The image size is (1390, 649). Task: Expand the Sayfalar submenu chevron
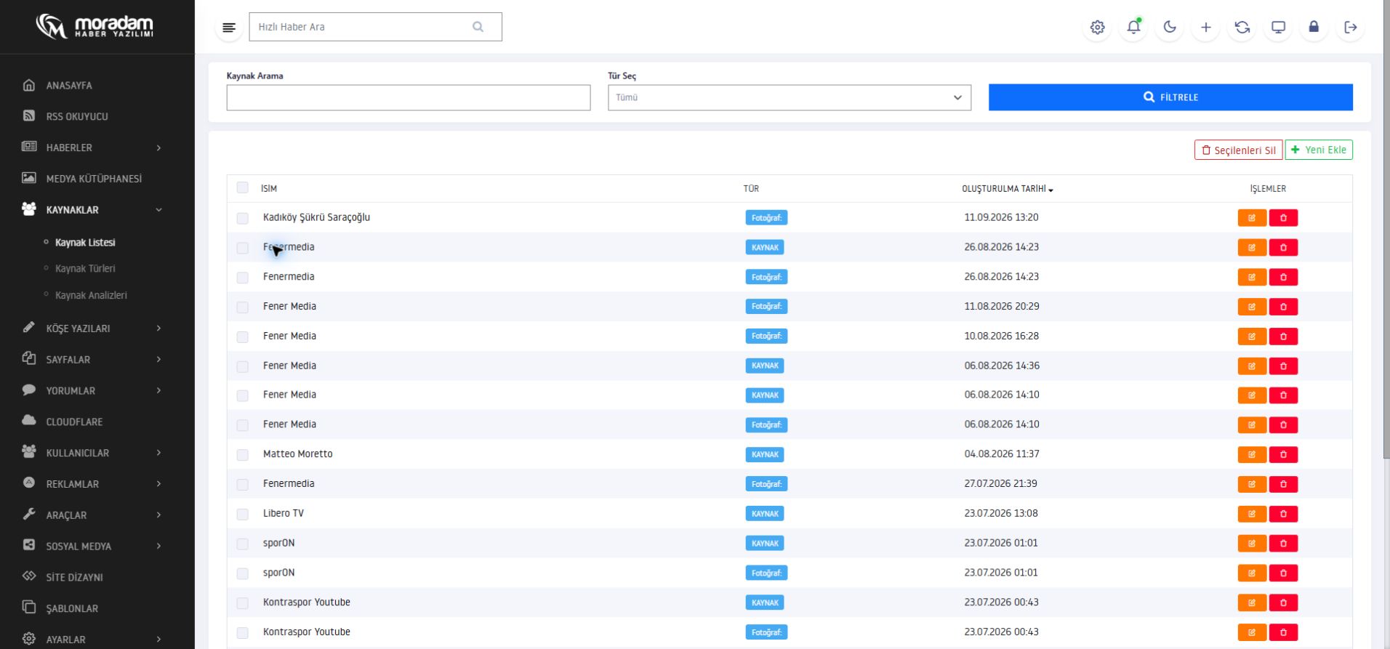click(x=158, y=360)
